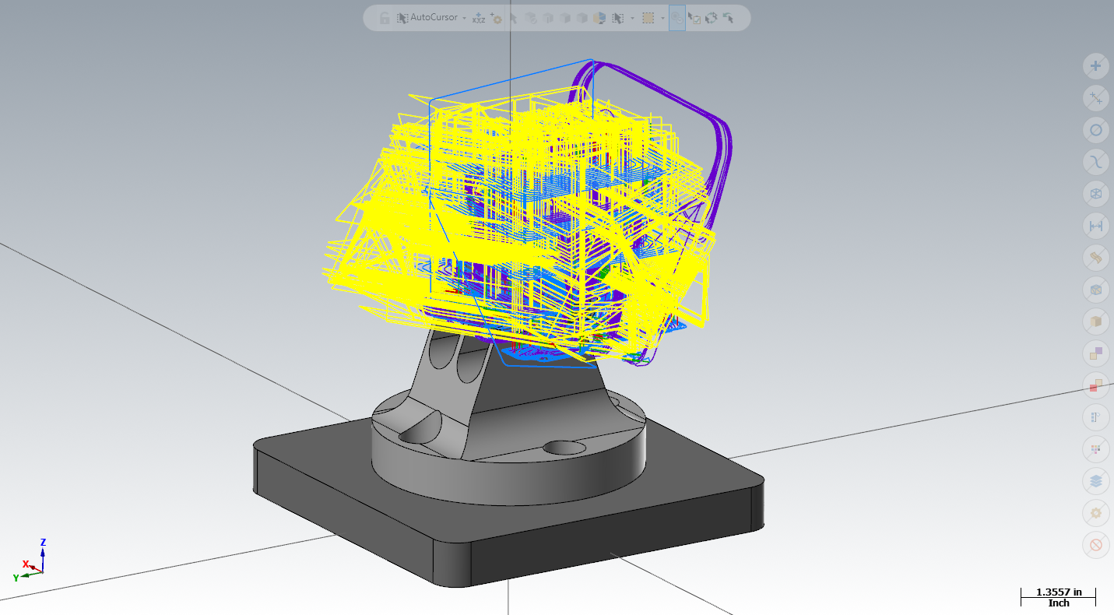Screen dimensions: 1114x615
Task: Toggle the purple and beige squares mask
Action: click(x=1096, y=353)
